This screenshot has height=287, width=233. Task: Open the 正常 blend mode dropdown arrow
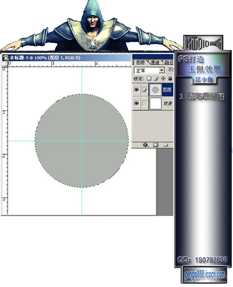click(x=162, y=70)
